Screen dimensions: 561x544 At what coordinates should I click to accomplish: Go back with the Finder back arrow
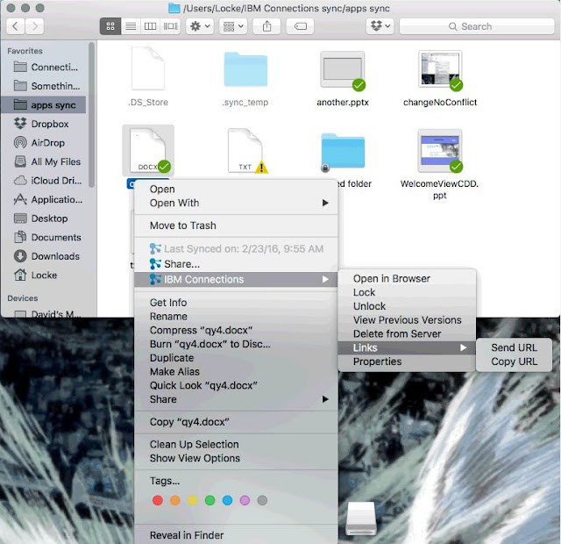point(16,26)
